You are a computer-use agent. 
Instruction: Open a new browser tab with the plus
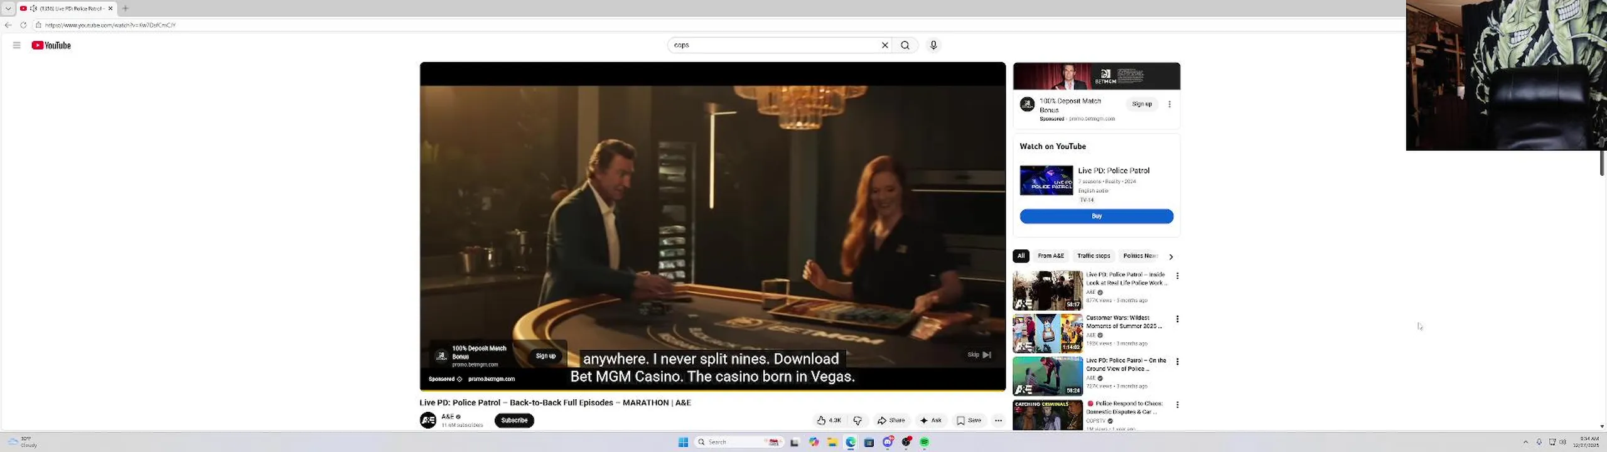tap(126, 8)
